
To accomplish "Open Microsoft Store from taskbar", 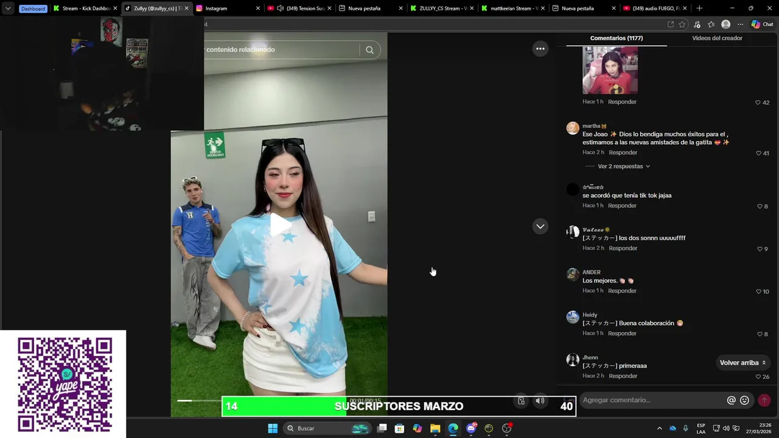I will coord(399,428).
